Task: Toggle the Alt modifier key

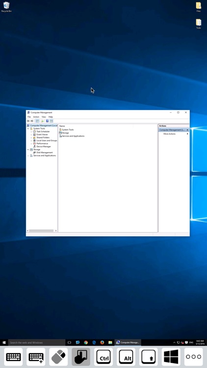Action: coord(126,357)
